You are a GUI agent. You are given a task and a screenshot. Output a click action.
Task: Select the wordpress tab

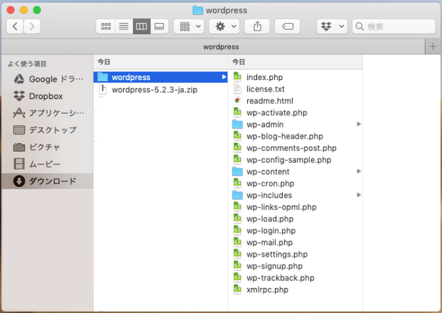coord(213,46)
